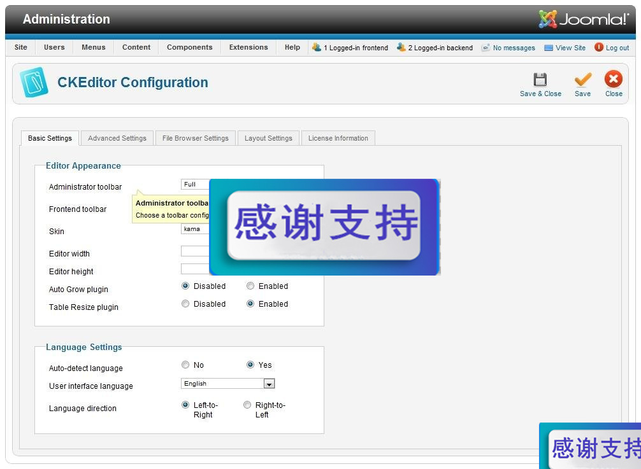The width and height of the screenshot is (641, 469).
Task: Click the Editor height label
Action: point(71,272)
